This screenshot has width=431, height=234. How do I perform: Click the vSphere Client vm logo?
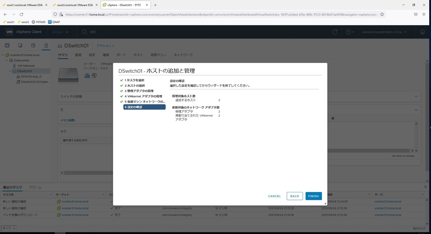10,32
